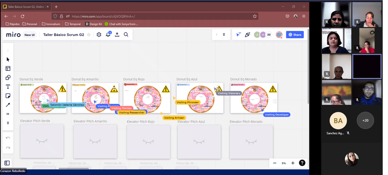Expand the collapsed top-right apps toolbar

[x=216, y=35]
